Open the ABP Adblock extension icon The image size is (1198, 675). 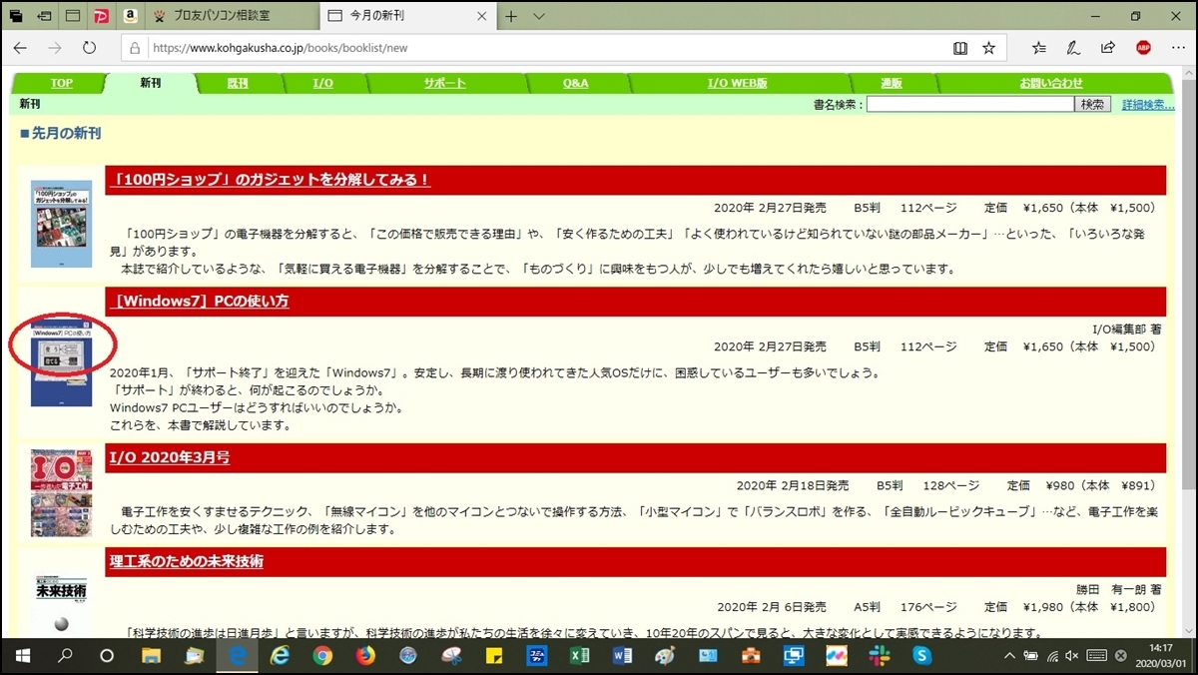click(1144, 48)
